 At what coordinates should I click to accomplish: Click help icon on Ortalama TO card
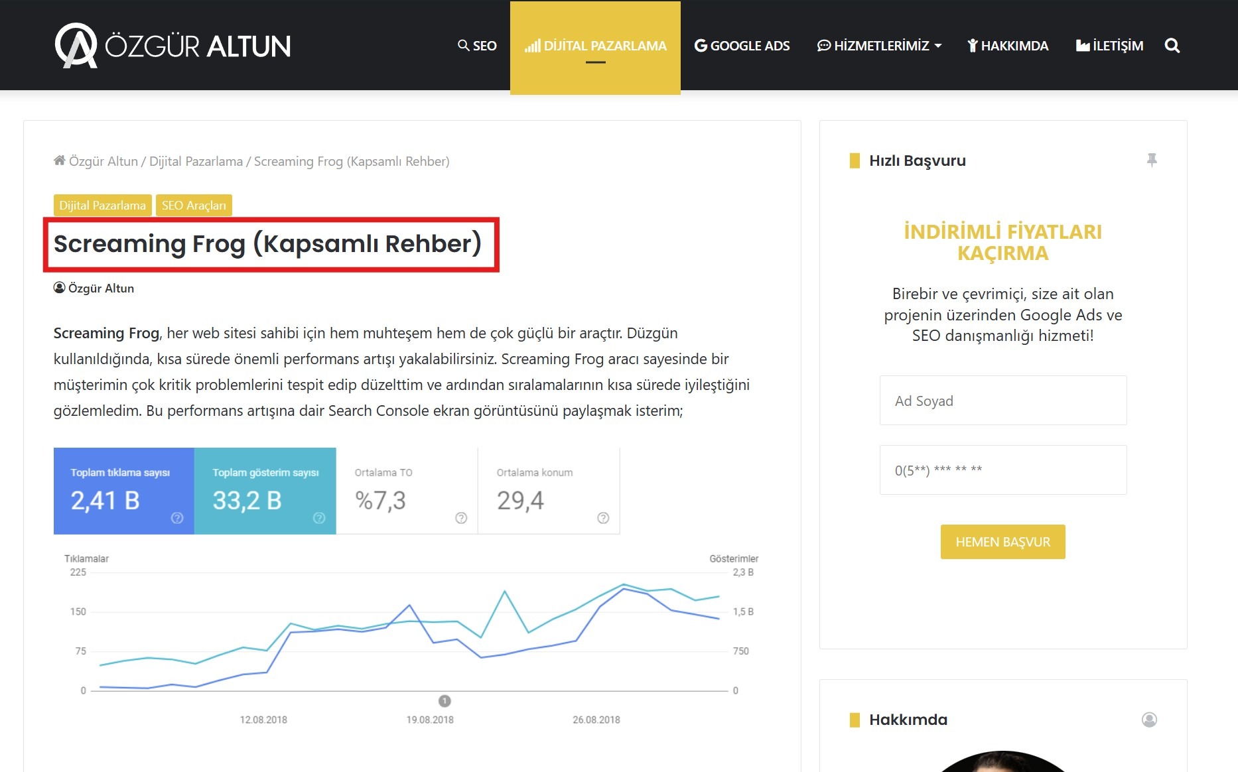461,518
